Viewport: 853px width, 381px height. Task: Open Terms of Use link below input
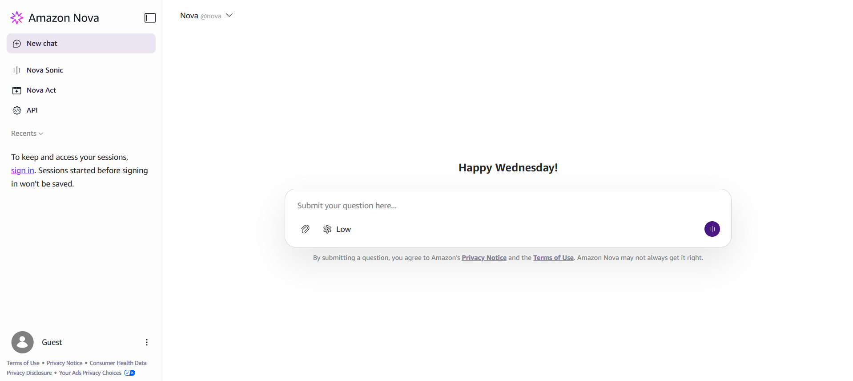[553, 258]
